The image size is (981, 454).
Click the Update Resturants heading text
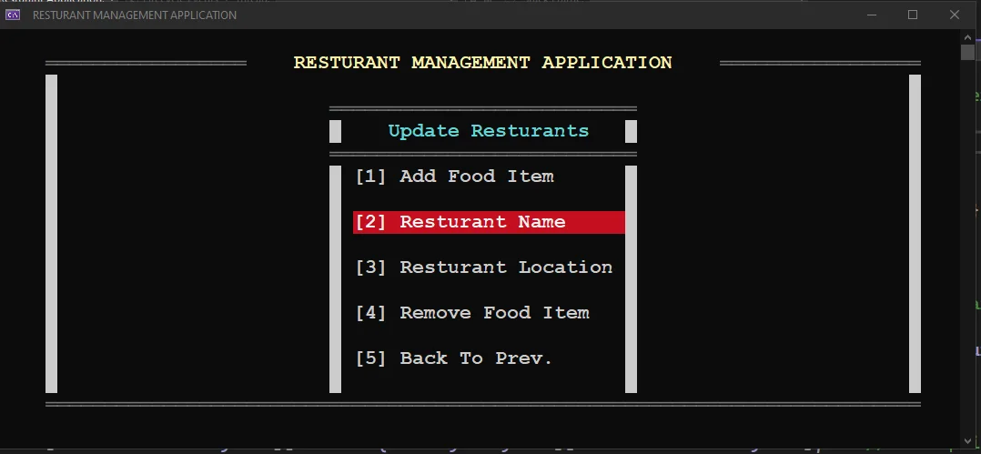pyautogui.click(x=489, y=131)
